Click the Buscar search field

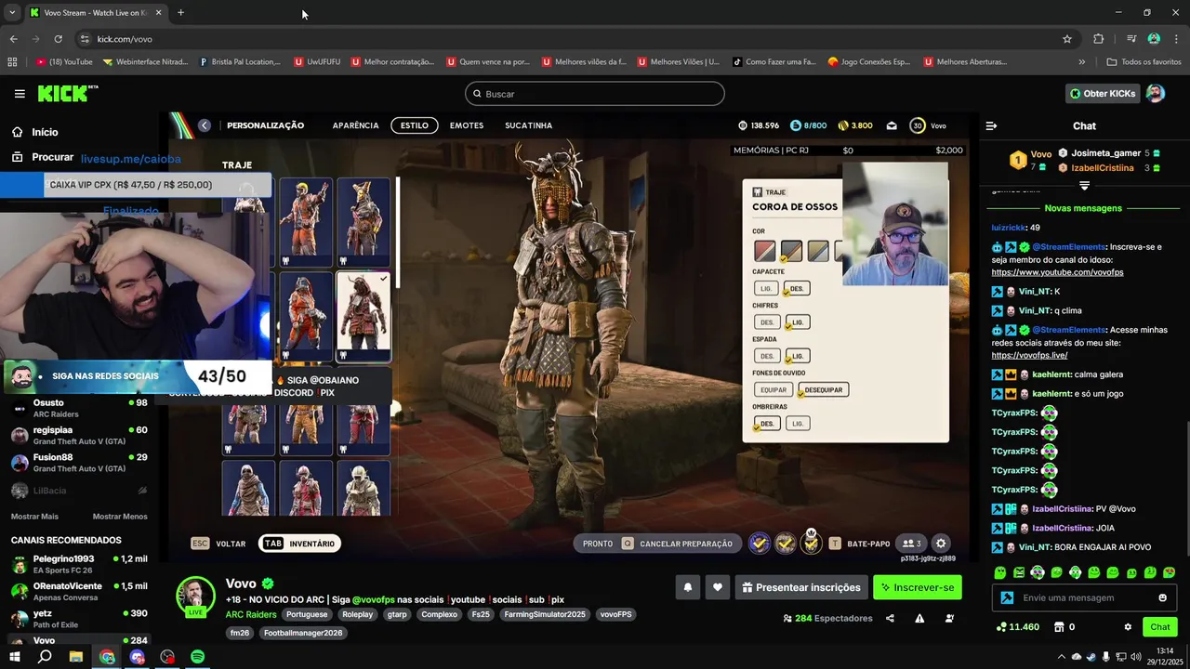(595, 94)
